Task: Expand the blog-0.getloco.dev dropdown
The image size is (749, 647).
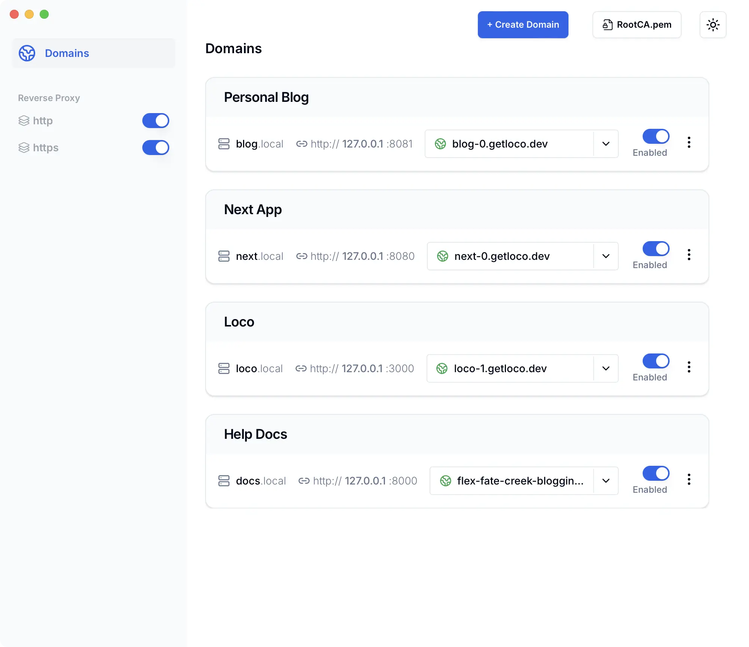Action: click(605, 144)
